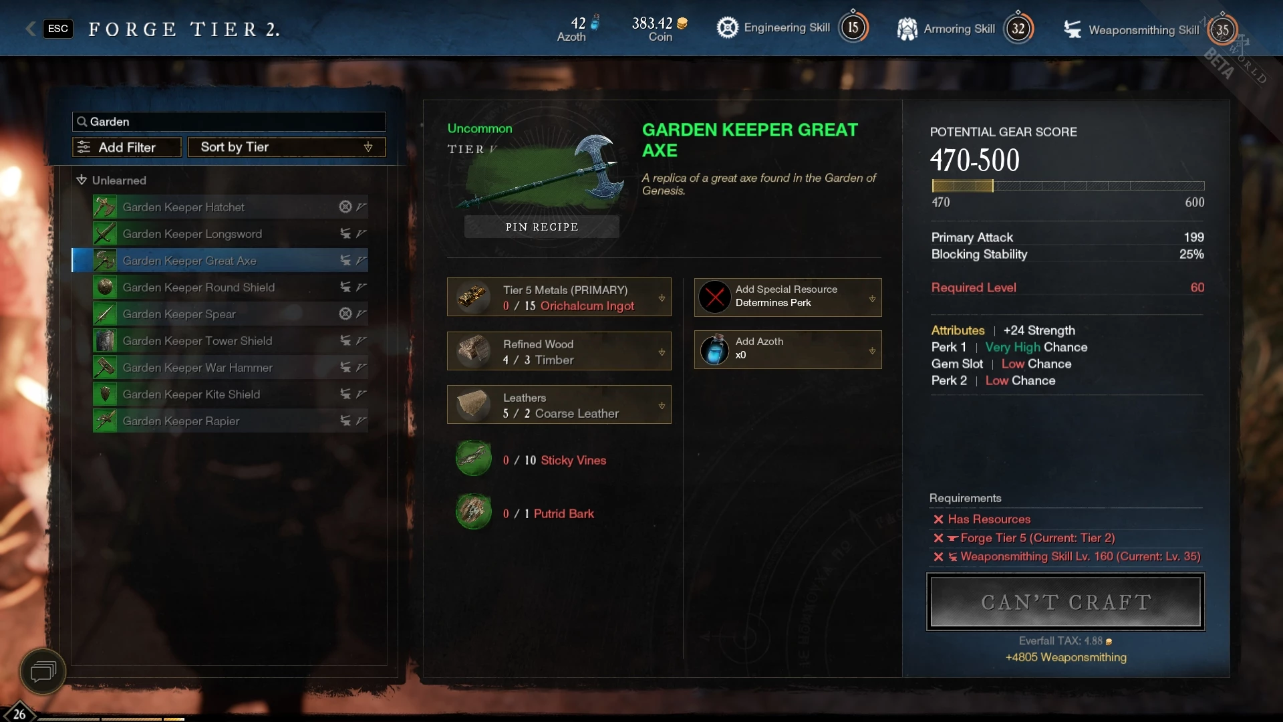1283x722 pixels.
Task: Collapse the Unlearned recipe group
Action: [x=82, y=180]
